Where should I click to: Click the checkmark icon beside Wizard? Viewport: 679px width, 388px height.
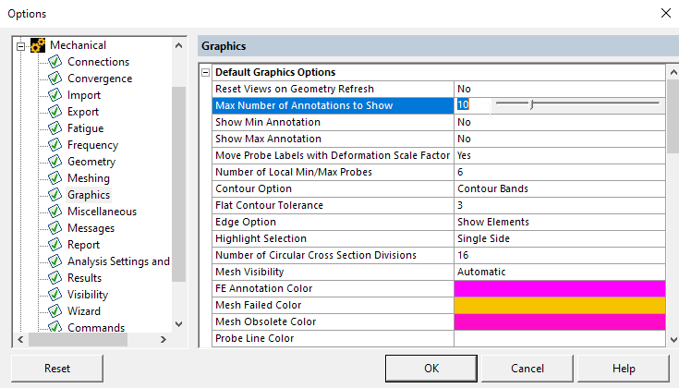(55, 311)
